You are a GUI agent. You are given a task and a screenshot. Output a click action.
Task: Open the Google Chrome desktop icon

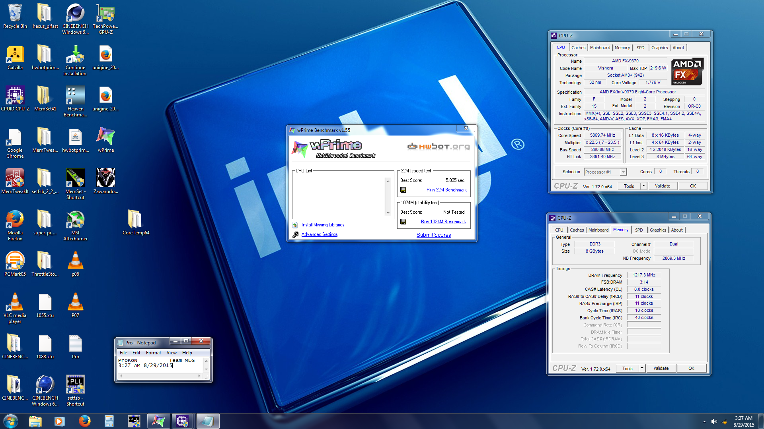pos(15,143)
